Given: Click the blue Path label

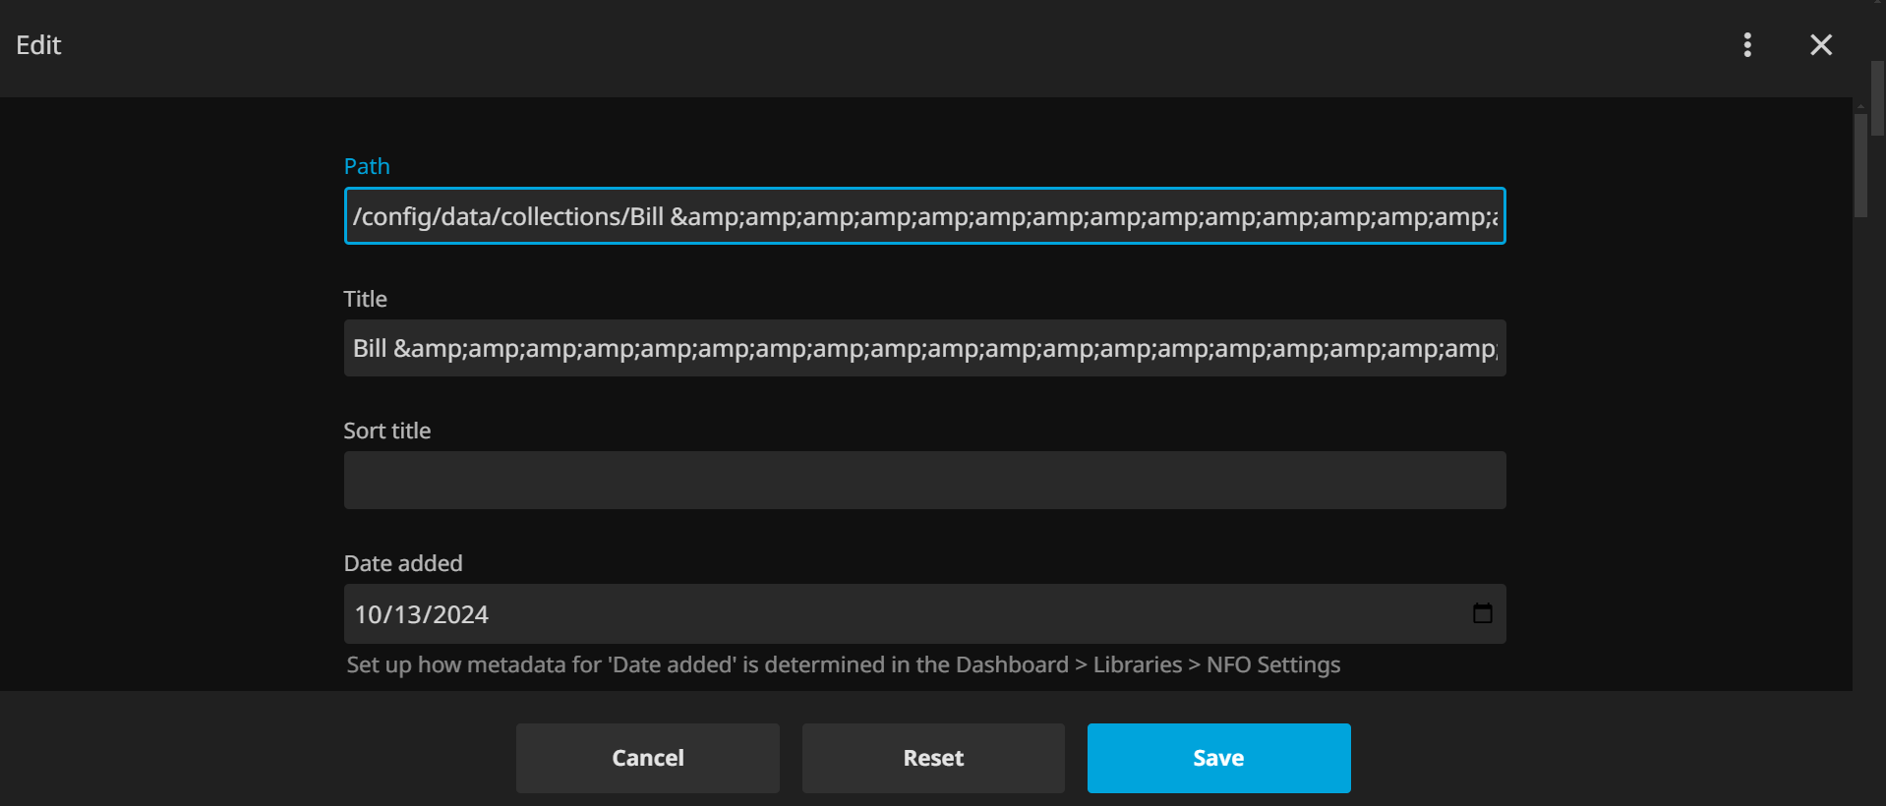Looking at the screenshot, I should pyautogui.click(x=367, y=167).
